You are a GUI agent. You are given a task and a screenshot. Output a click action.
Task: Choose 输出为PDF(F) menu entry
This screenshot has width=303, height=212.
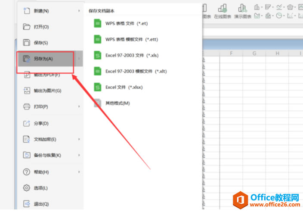(x=51, y=75)
